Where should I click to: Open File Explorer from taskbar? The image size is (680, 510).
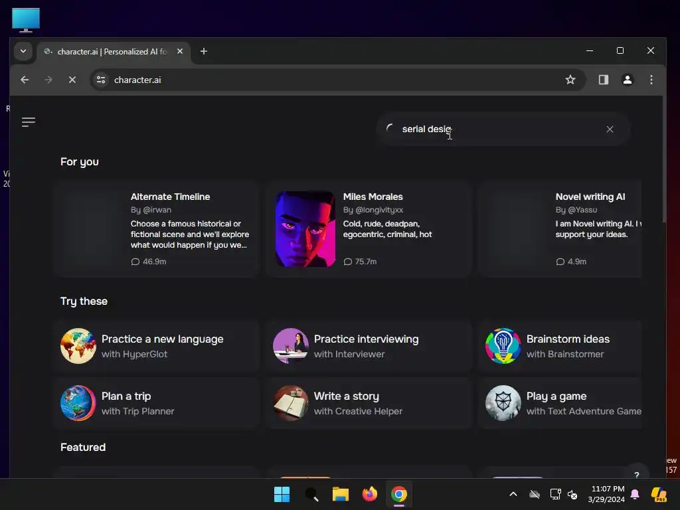(341, 494)
